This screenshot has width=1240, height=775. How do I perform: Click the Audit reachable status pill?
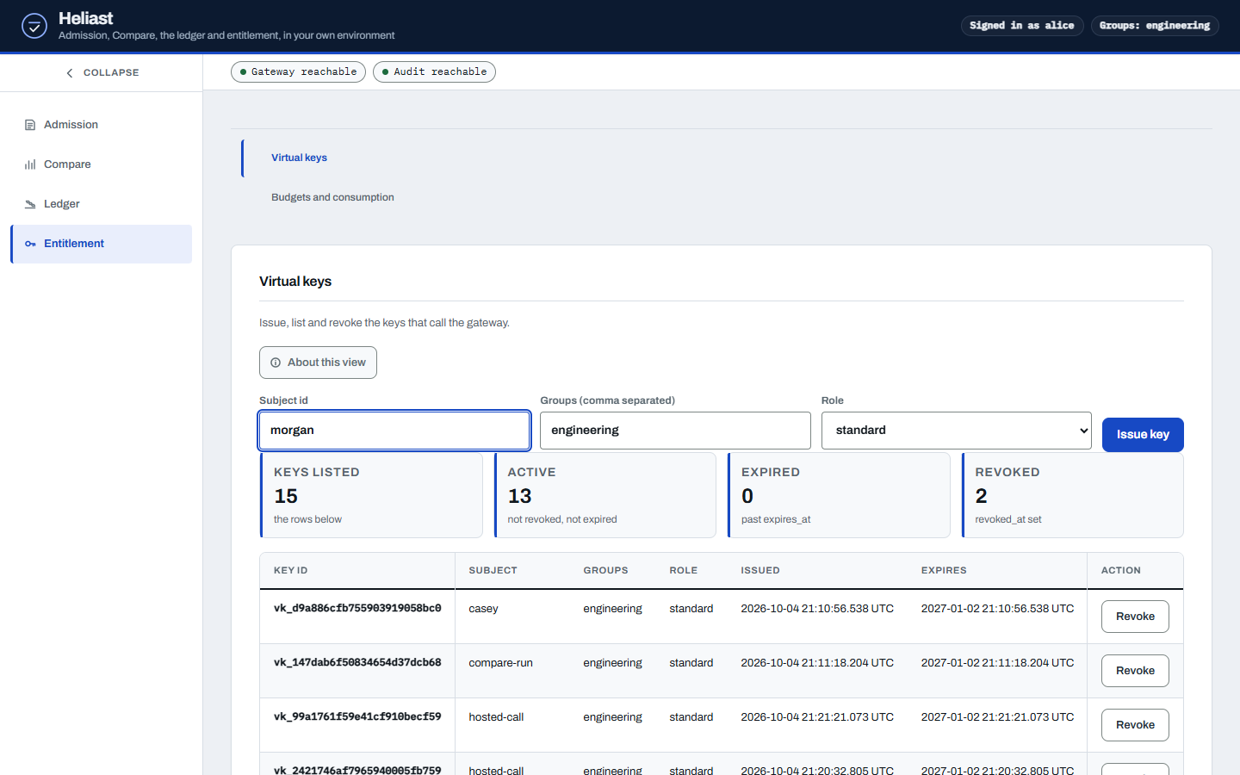tap(434, 72)
